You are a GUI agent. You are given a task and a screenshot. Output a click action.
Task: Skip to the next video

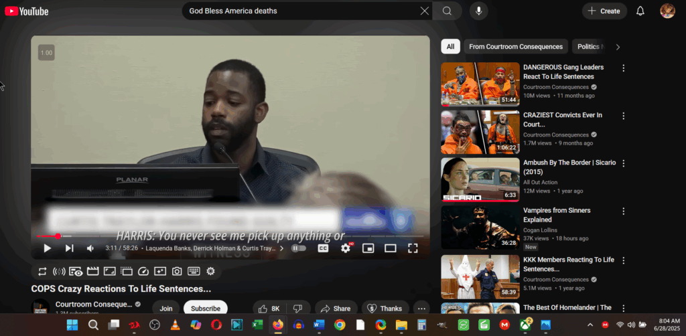(x=69, y=248)
